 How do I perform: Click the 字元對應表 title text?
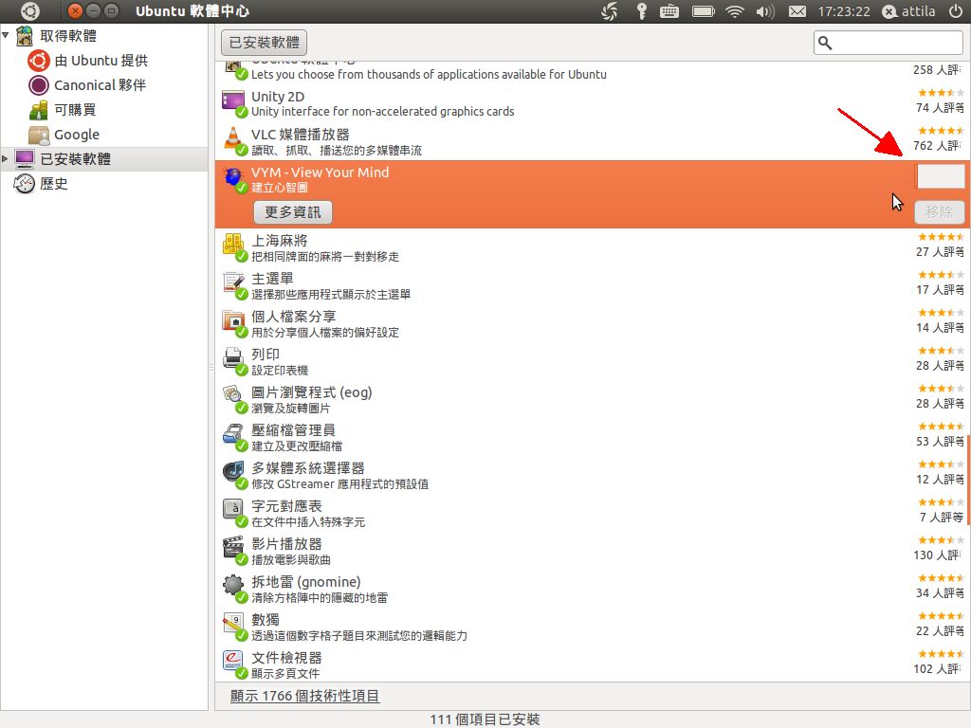point(286,506)
